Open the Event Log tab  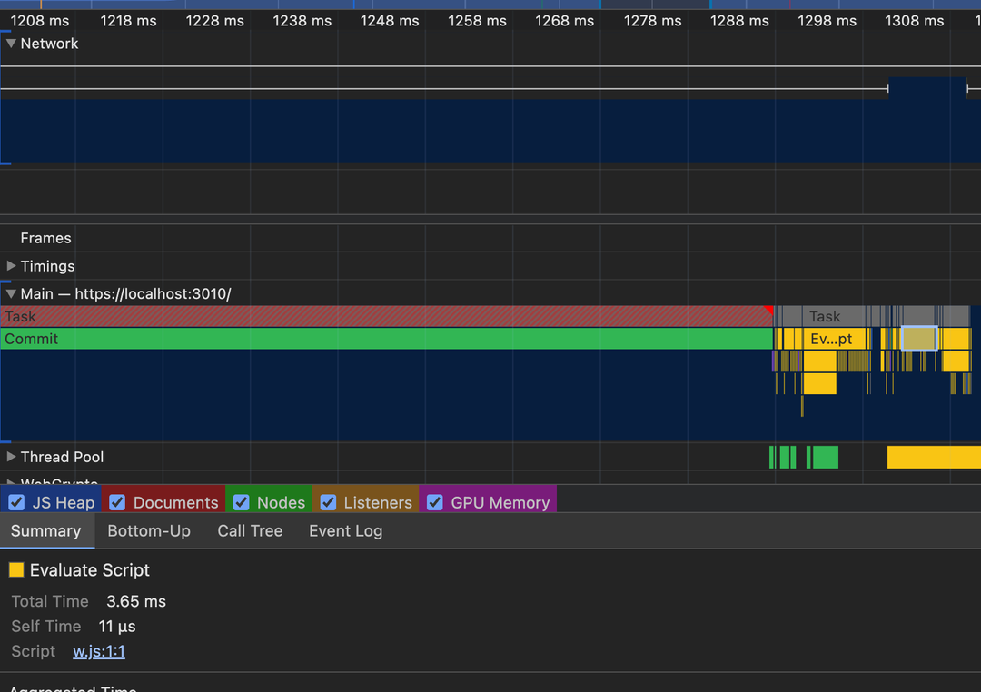pos(345,530)
